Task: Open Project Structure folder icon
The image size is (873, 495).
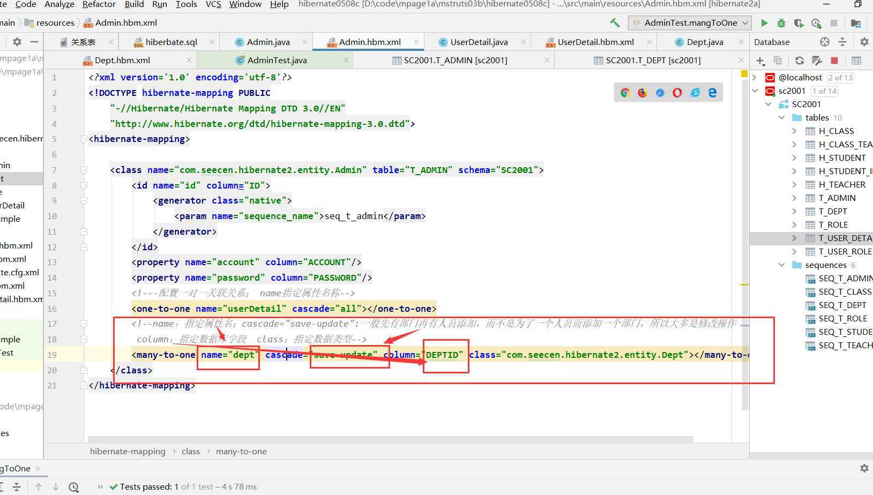Action: [x=856, y=23]
